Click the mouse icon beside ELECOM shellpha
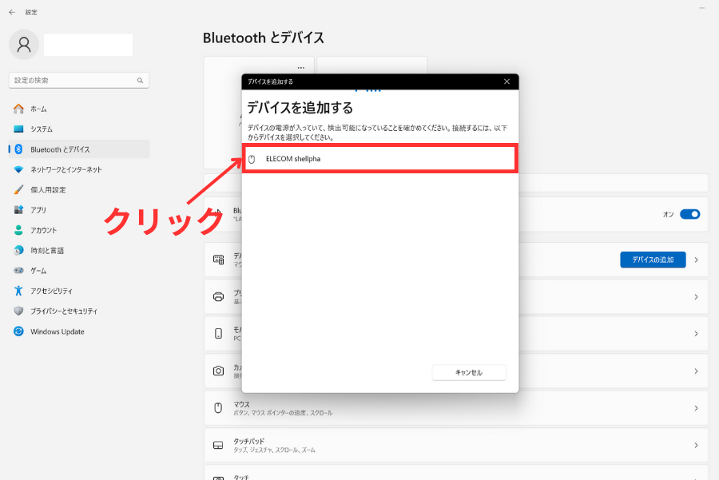Screen dimensions: 719x480 252,159
